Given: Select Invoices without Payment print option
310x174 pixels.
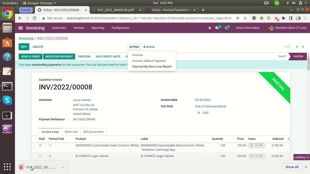Looking at the screenshot, I should pos(149,61).
